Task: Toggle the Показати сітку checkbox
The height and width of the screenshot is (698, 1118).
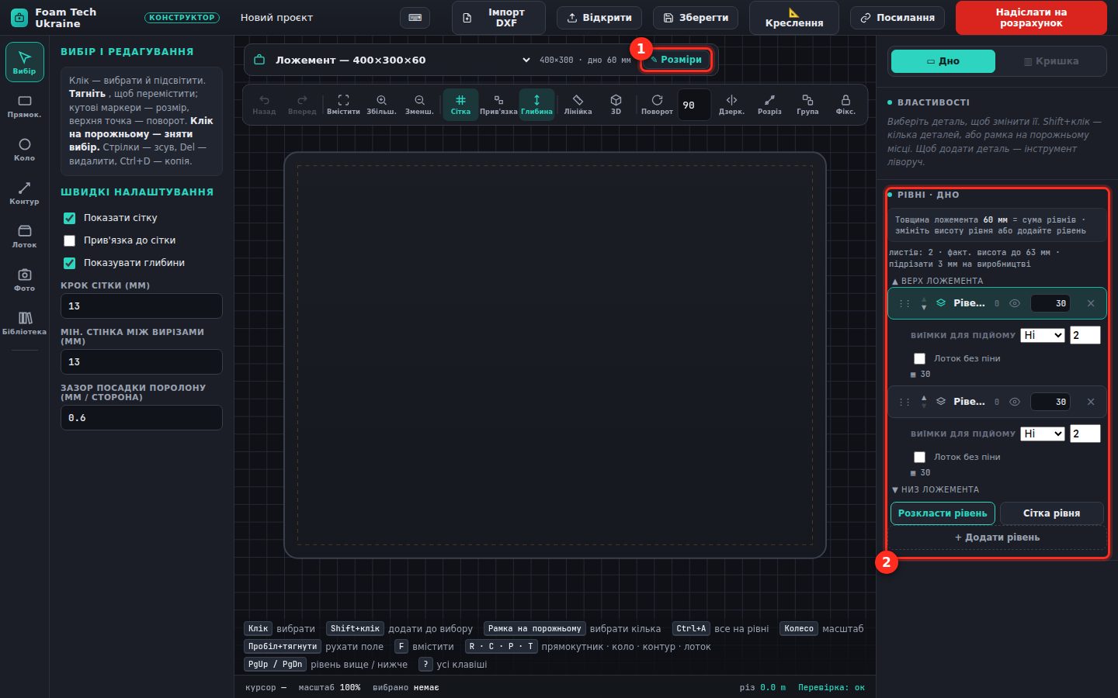Action: (69, 218)
